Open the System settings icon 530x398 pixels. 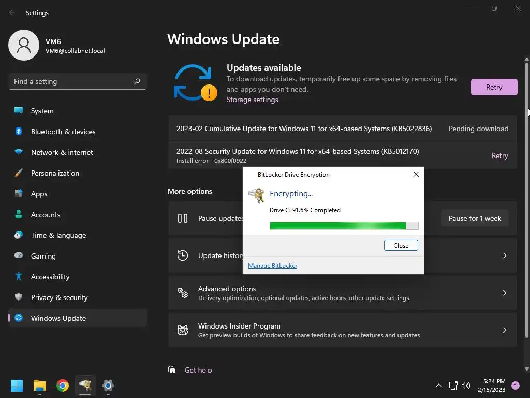[19, 110]
